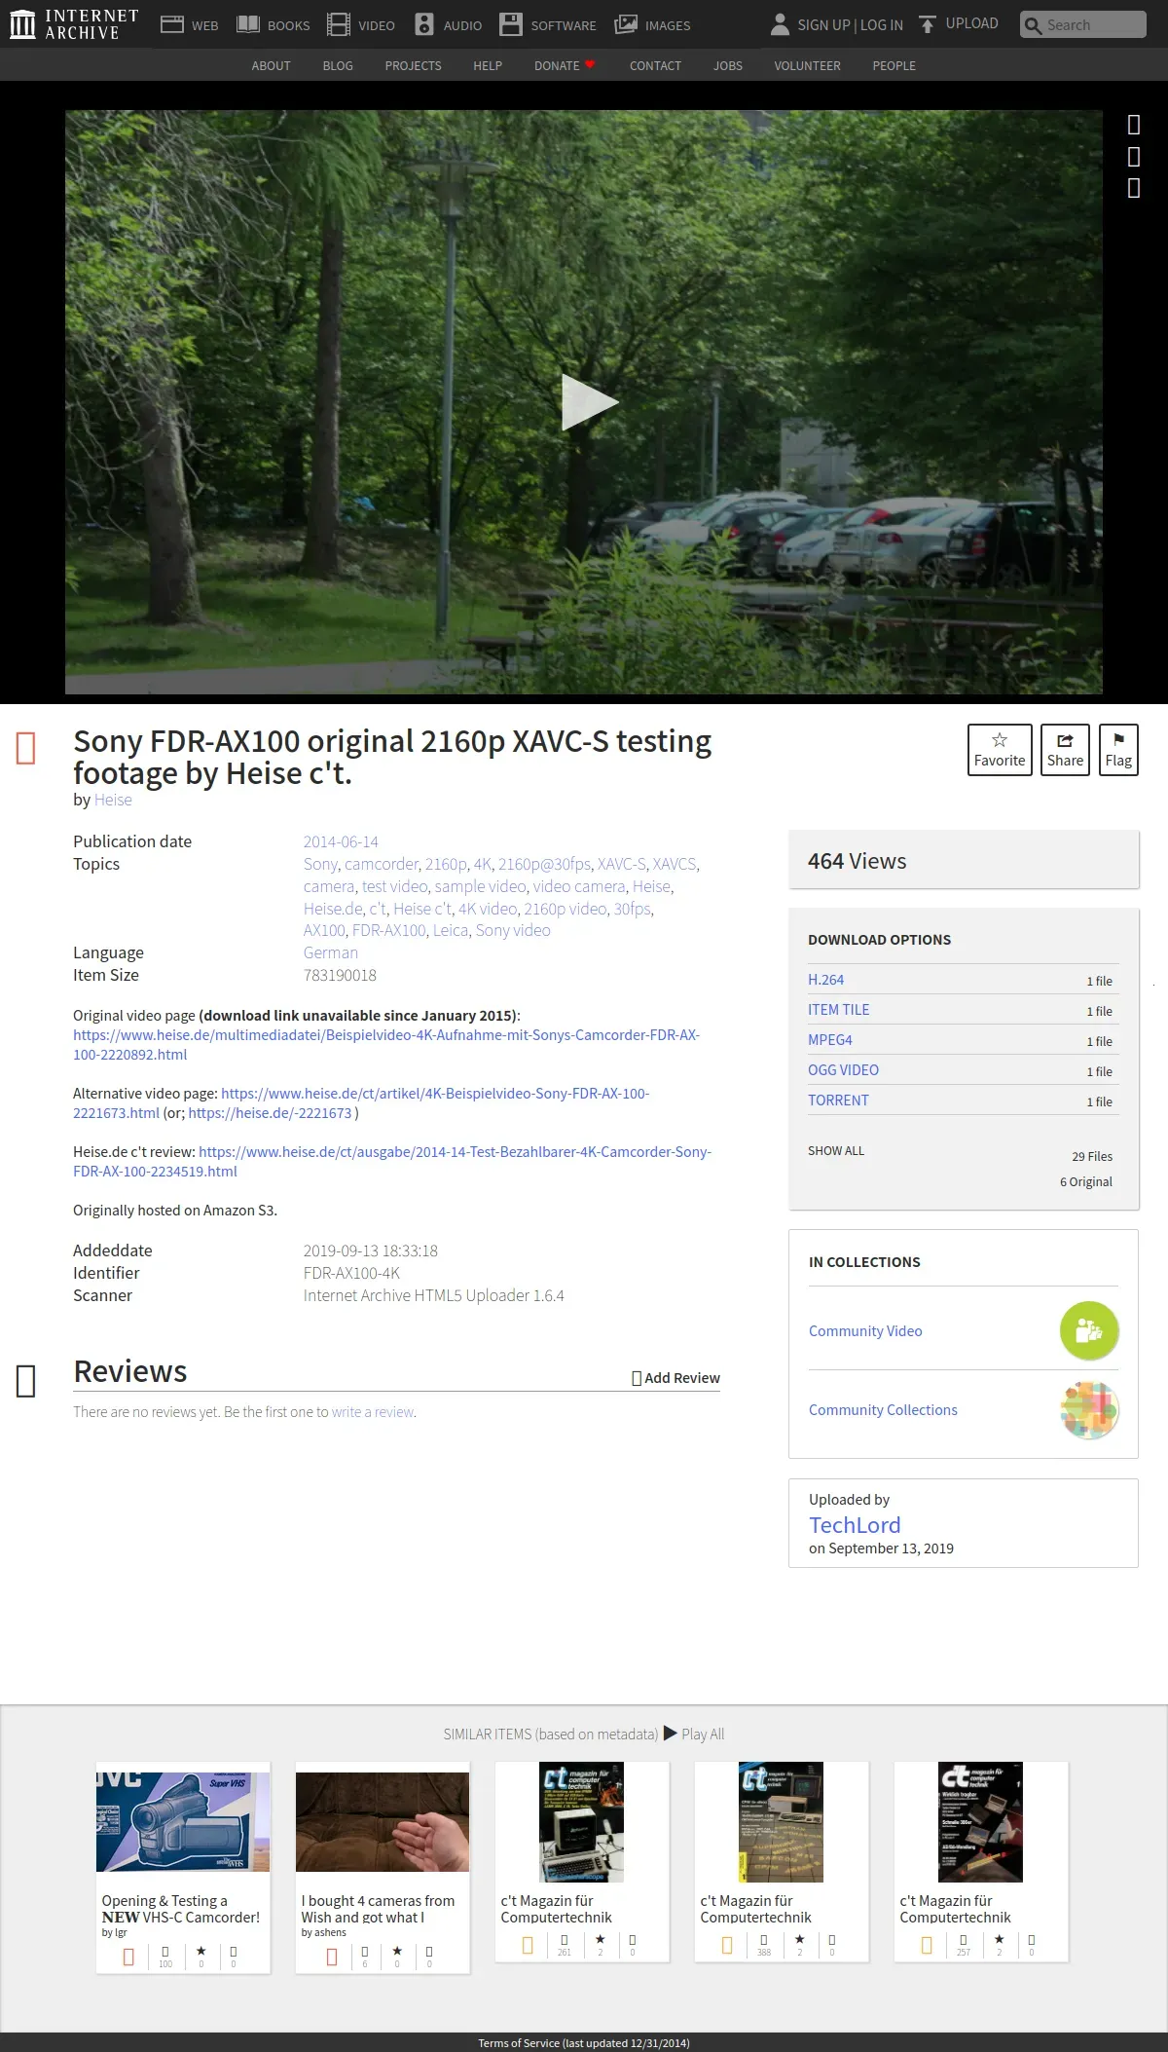Open the Audio section icon
The height and width of the screenshot is (2052, 1168).
(x=423, y=24)
